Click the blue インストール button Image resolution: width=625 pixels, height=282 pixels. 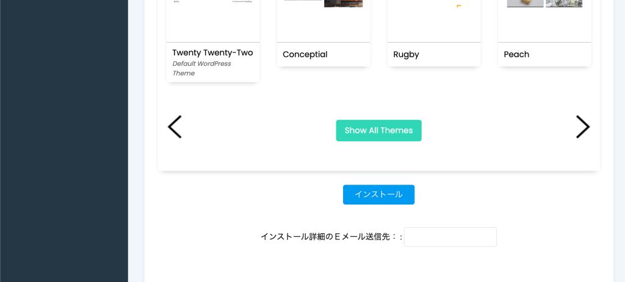click(378, 194)
